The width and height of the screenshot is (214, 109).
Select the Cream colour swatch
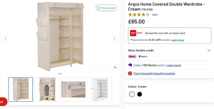pyautogui.click(x=132, y=94)
